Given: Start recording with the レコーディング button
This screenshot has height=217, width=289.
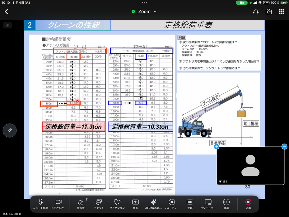Looking at the screenshot, I should click(171, 204).
